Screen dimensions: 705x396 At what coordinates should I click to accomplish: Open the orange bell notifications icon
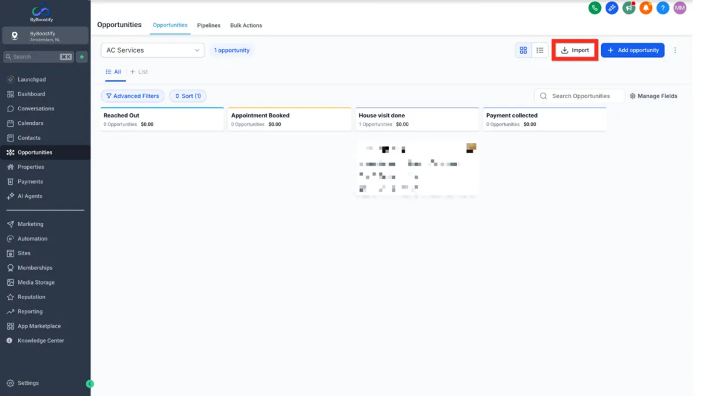coord(646,8)
